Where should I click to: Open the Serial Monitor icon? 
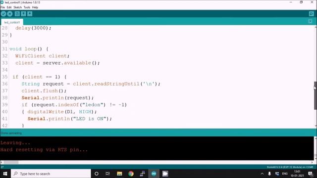pyautogui.click(x=312, y=14)
